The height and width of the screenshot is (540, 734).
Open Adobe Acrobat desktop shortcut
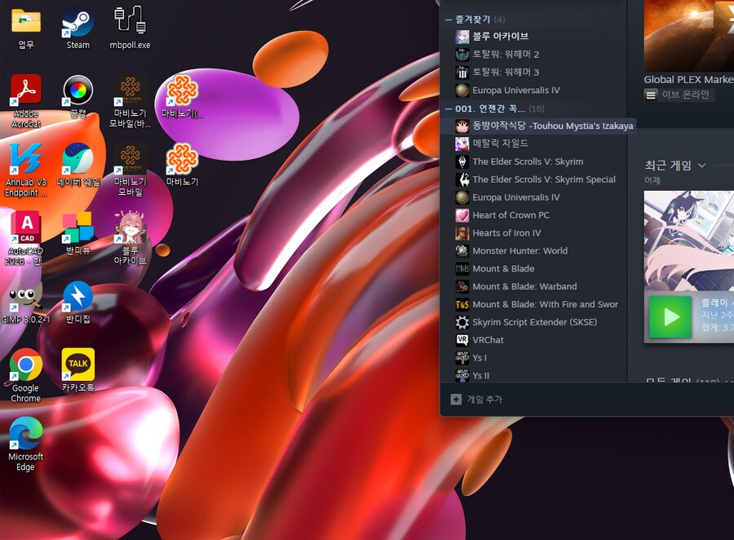(x=26, y=100)
